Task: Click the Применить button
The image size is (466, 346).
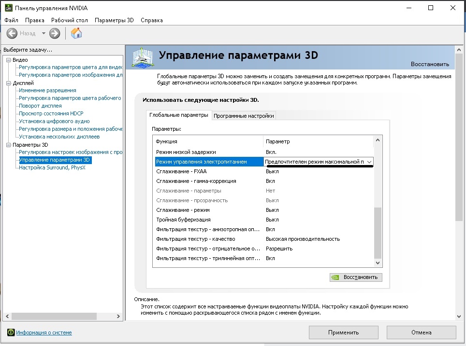Action: pos(344,332)
